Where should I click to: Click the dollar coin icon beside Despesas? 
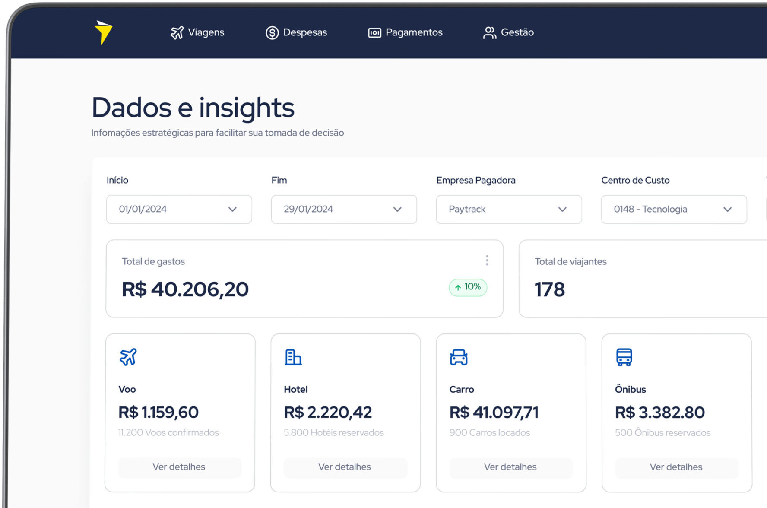(x=272, y=32)
